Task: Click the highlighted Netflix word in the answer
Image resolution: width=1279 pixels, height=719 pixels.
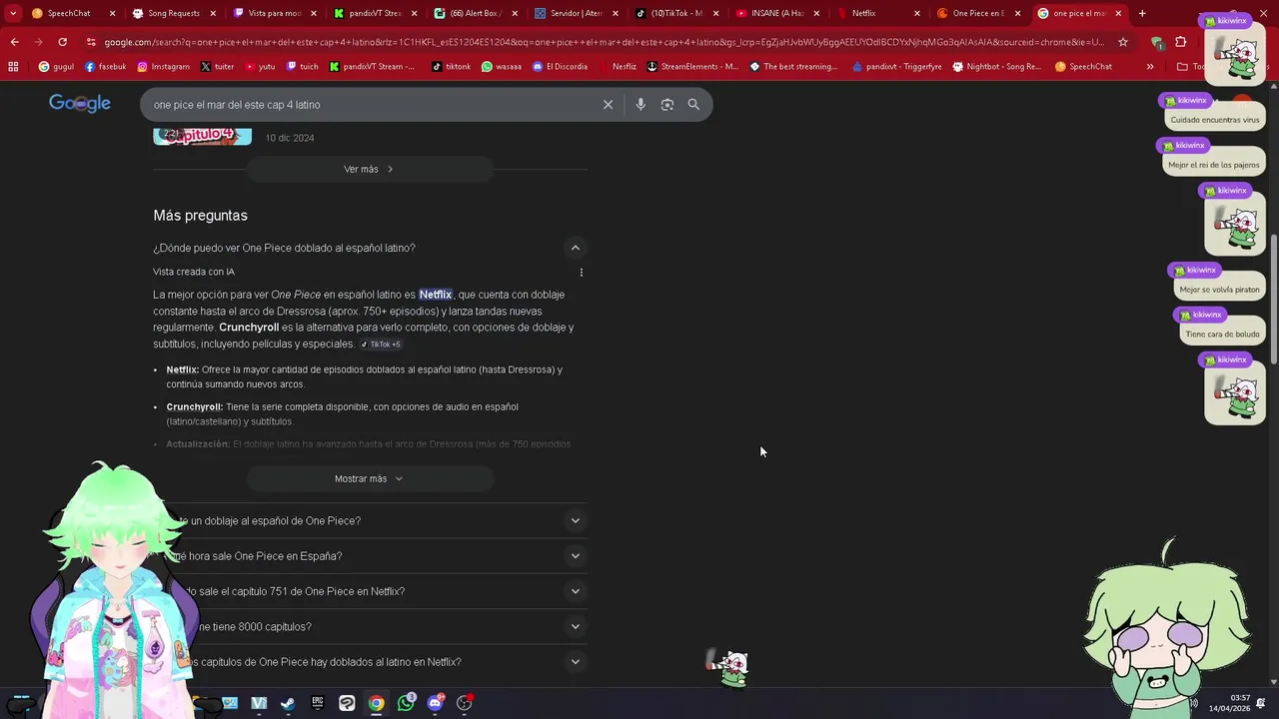Action: (x=435, y=295)
